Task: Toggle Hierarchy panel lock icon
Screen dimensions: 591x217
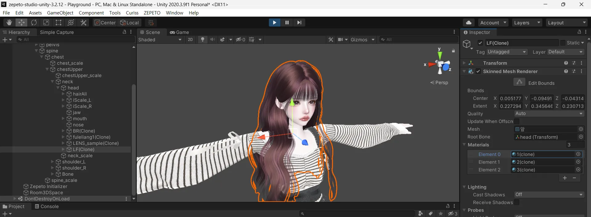Action: click(124, 32)
